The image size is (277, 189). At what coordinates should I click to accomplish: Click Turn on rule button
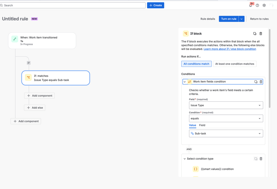pos(228,19)
